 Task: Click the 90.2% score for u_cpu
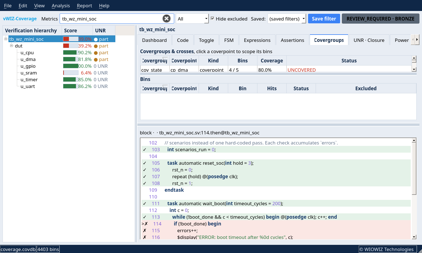pyautogui.click(x=85, y=53)
